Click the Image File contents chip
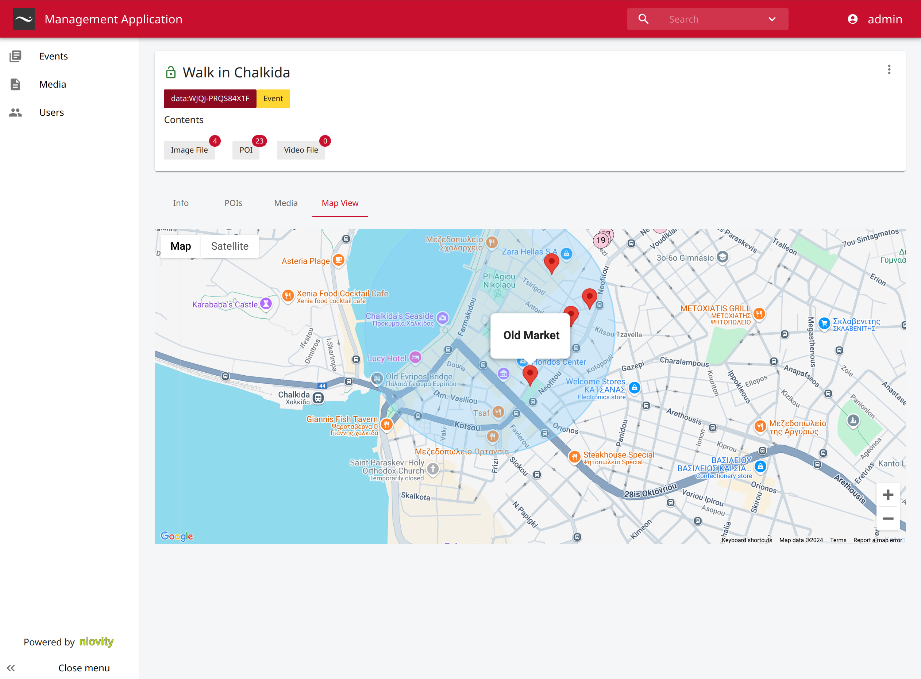The image size is (921, 679). [x=189, y=150]
